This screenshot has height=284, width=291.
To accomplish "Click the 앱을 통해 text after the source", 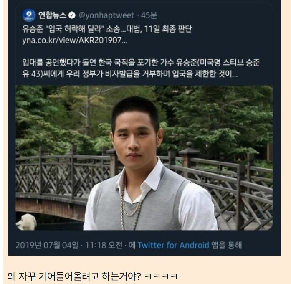I will pyautogui.click(x=227, y=245).
